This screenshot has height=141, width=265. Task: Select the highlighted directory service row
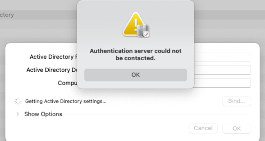(x=39, y=15)
